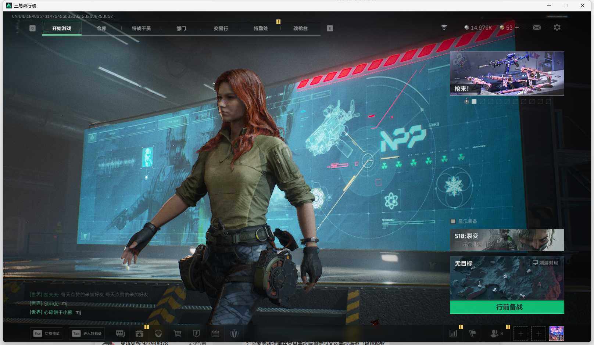This screenshot has width=594, height=345.
Task: Switch to the 开始游戏 tab
Action: [62, 28]
